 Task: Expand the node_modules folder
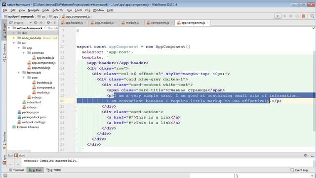click(14, 38)
